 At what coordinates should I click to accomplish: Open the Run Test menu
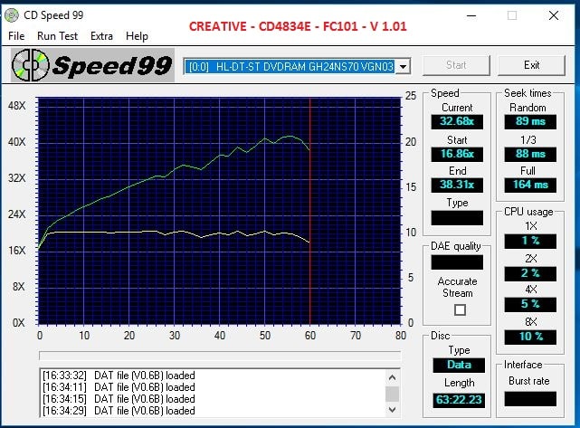[57, 36]
